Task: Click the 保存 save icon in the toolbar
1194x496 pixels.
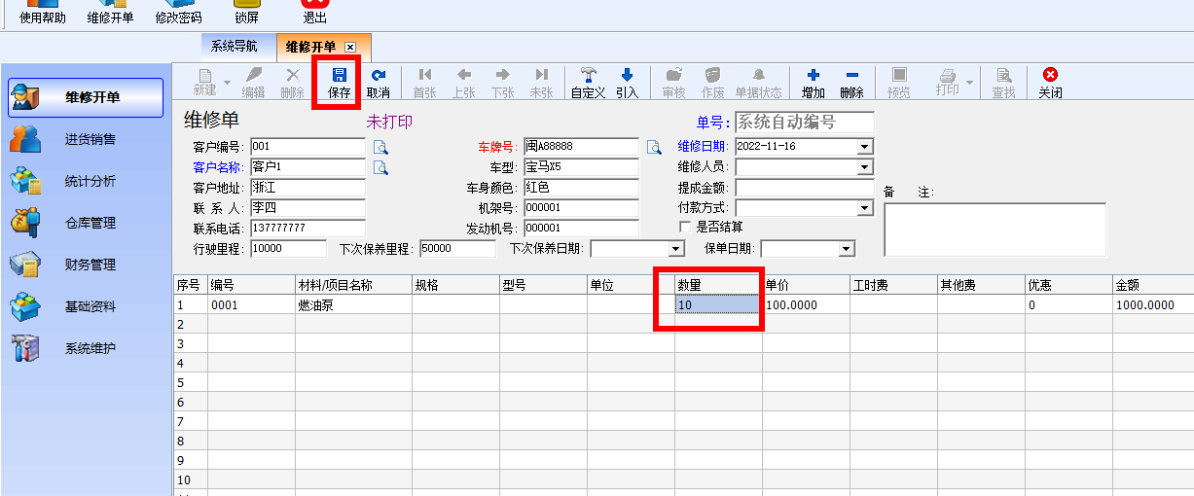Action: click(340, 75)
